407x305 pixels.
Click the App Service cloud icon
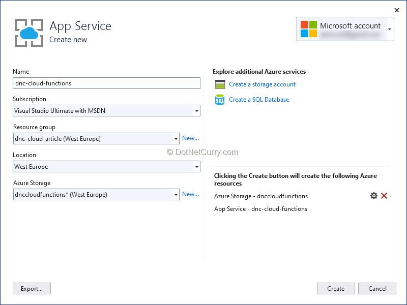tap(29, 33)
